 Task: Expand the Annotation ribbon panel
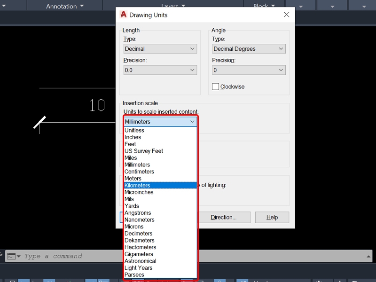(65, 6)
